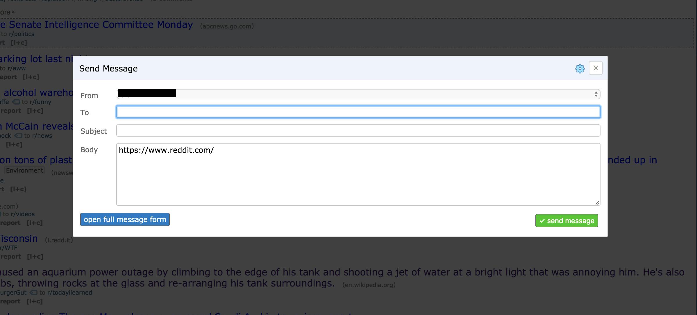Click user tag icon beside r/funny post
The width and height of the screenshot is (697, 315).
[16, 102]
